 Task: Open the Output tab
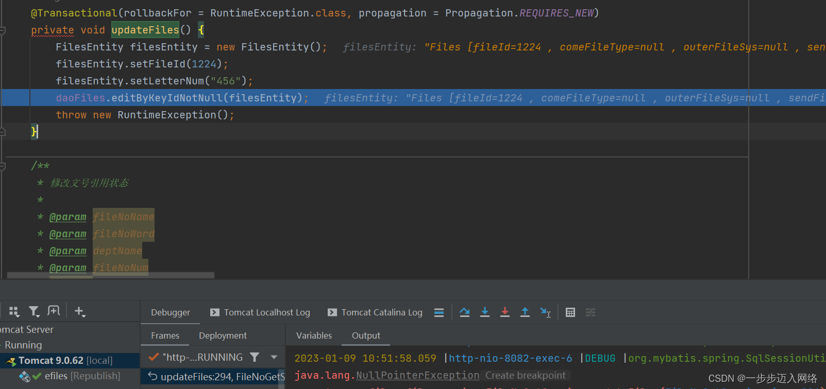click(366, 335)
